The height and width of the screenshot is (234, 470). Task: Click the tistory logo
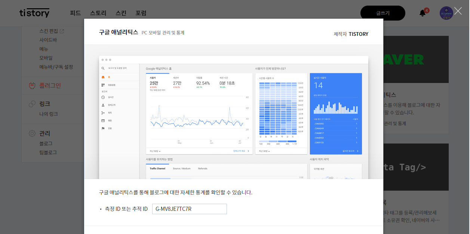[x=34, y=13]
